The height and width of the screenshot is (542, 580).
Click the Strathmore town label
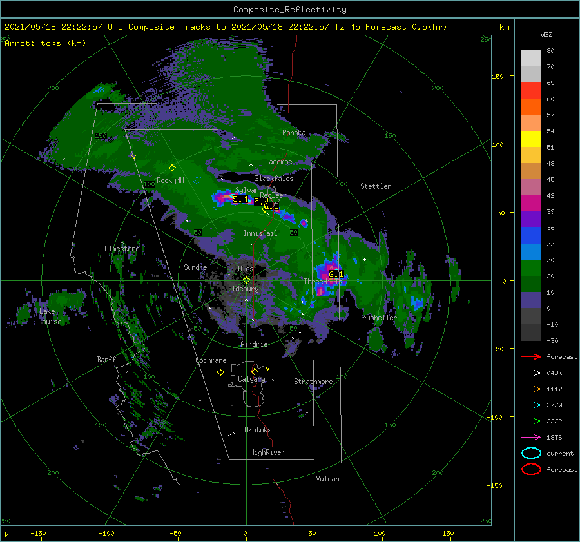[x=313, y=382]
